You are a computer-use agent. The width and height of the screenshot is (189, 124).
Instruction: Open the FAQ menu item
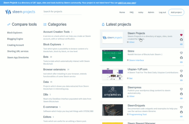[x=131, y=12]
